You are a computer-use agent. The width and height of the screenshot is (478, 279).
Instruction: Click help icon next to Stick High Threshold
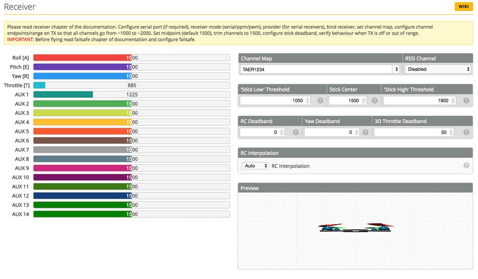coord(466,100)
